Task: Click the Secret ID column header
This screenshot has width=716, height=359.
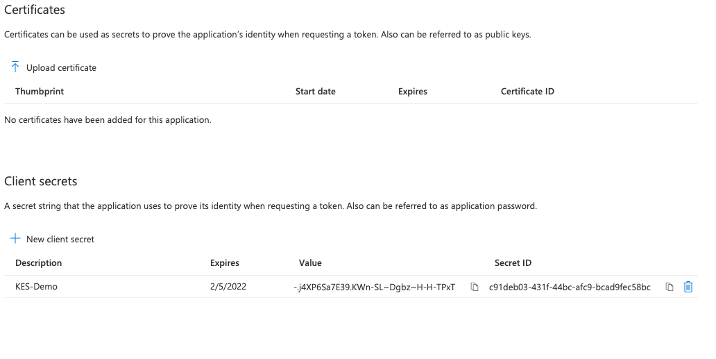Action: pyautogui.click(x=513, y=262)
